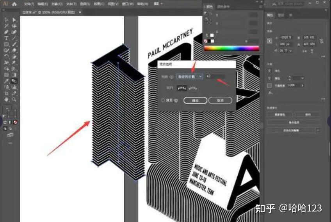This screenshot has height=222, width=331.
Task: Select the Slice tool
Action: [x=14, y=93]
